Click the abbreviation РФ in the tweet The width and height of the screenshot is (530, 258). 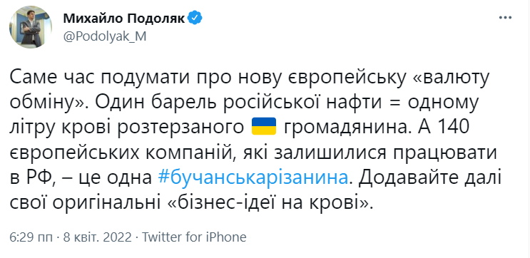(39, 178)
